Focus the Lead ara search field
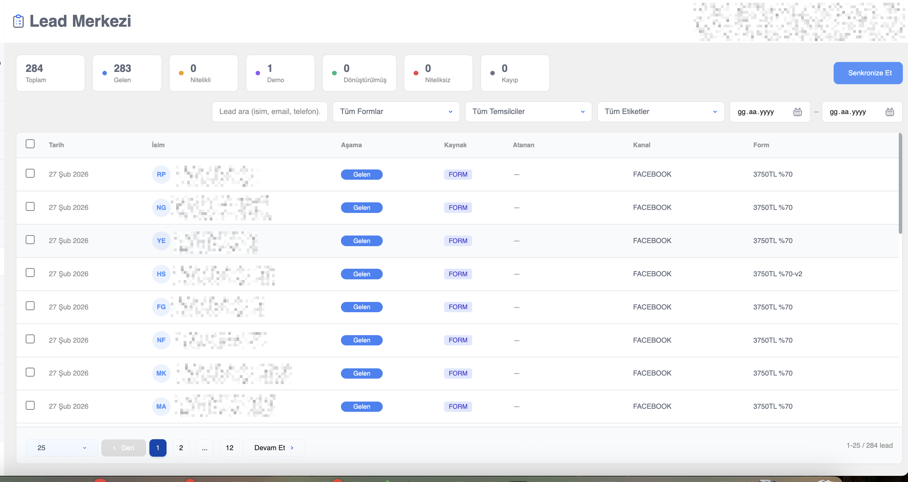 coord(270,112)
